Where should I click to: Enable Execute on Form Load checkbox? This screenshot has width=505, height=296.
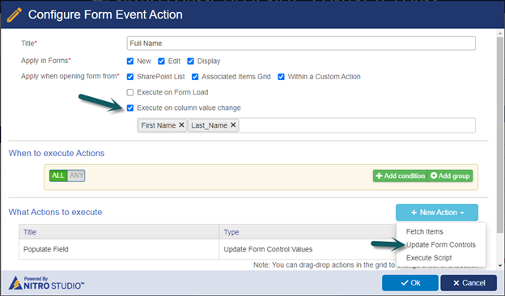(x=130, y=92)
